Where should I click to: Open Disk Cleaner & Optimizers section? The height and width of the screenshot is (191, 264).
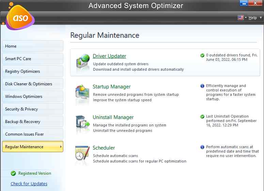(x=33, y=84)
